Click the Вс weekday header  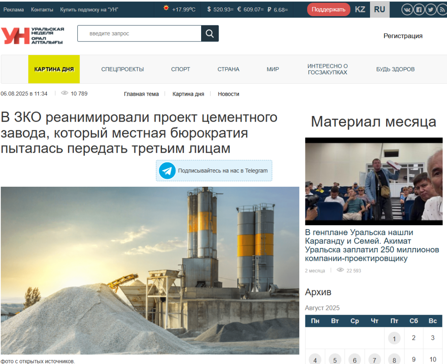[x=433, y=321]
